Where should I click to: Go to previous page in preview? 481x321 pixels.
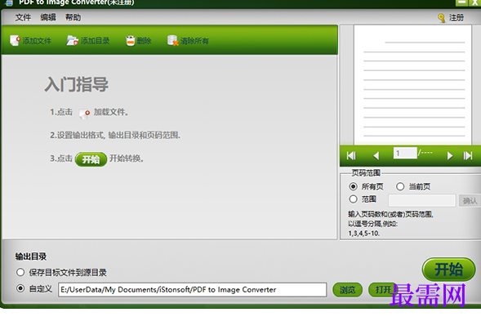click(x=376, y=156)
